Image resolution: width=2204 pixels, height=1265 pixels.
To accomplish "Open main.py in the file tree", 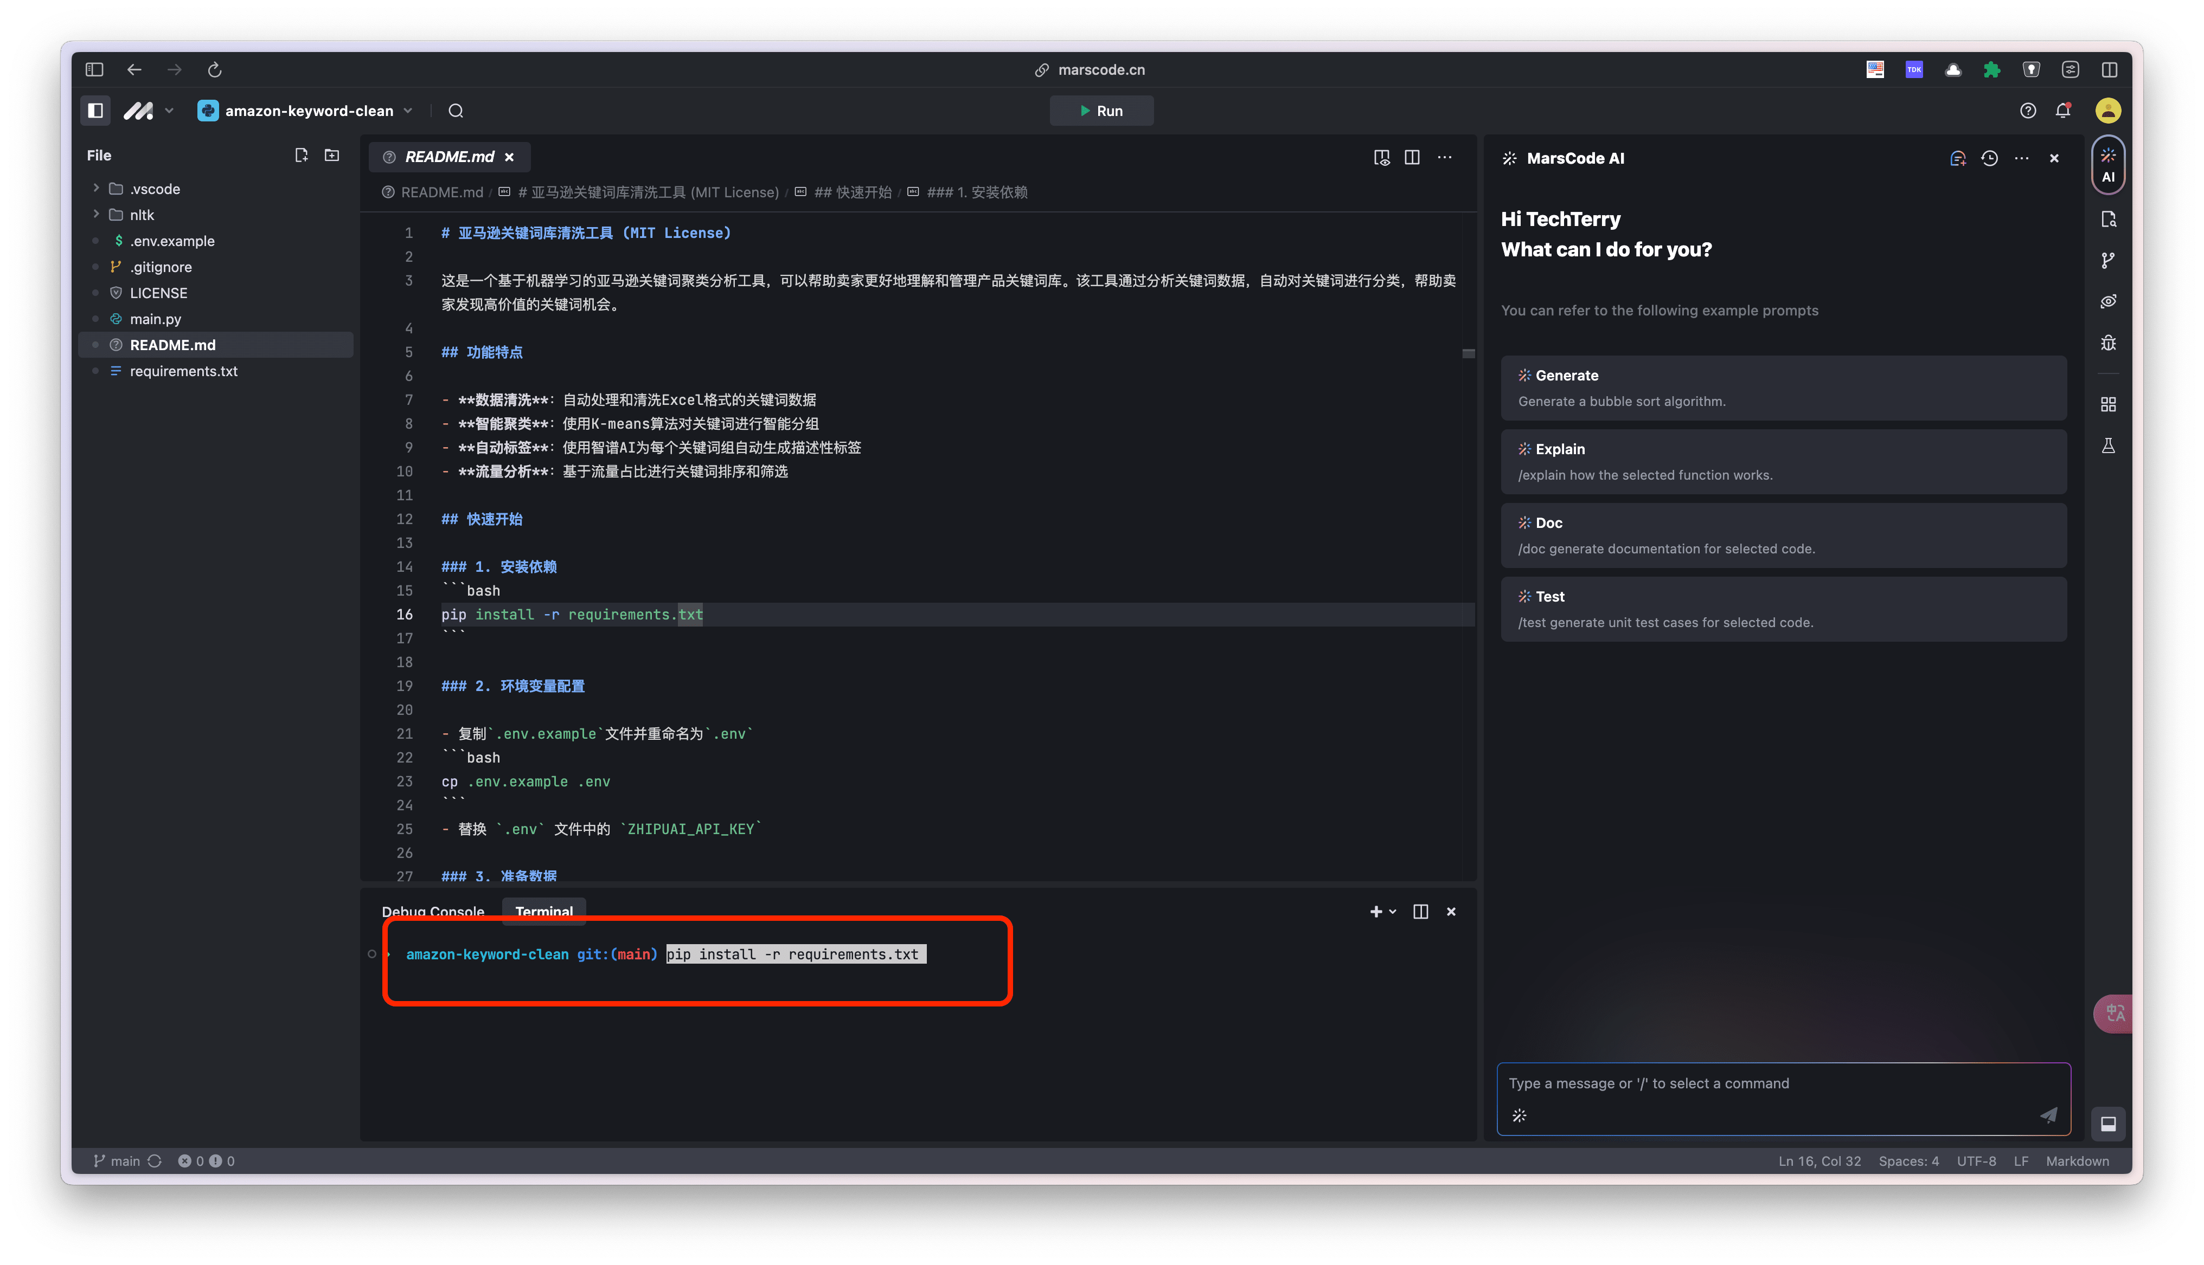I will (x=156, y=319).
